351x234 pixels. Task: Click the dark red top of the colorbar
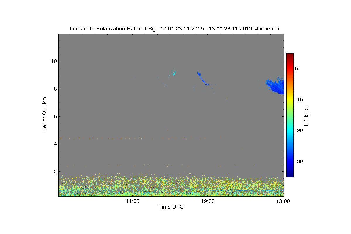point(290,56)
